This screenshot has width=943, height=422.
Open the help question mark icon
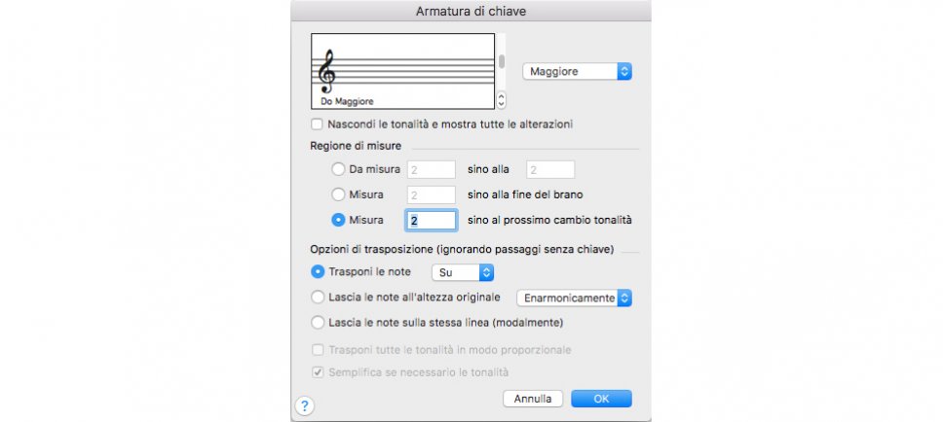(304, 405)
